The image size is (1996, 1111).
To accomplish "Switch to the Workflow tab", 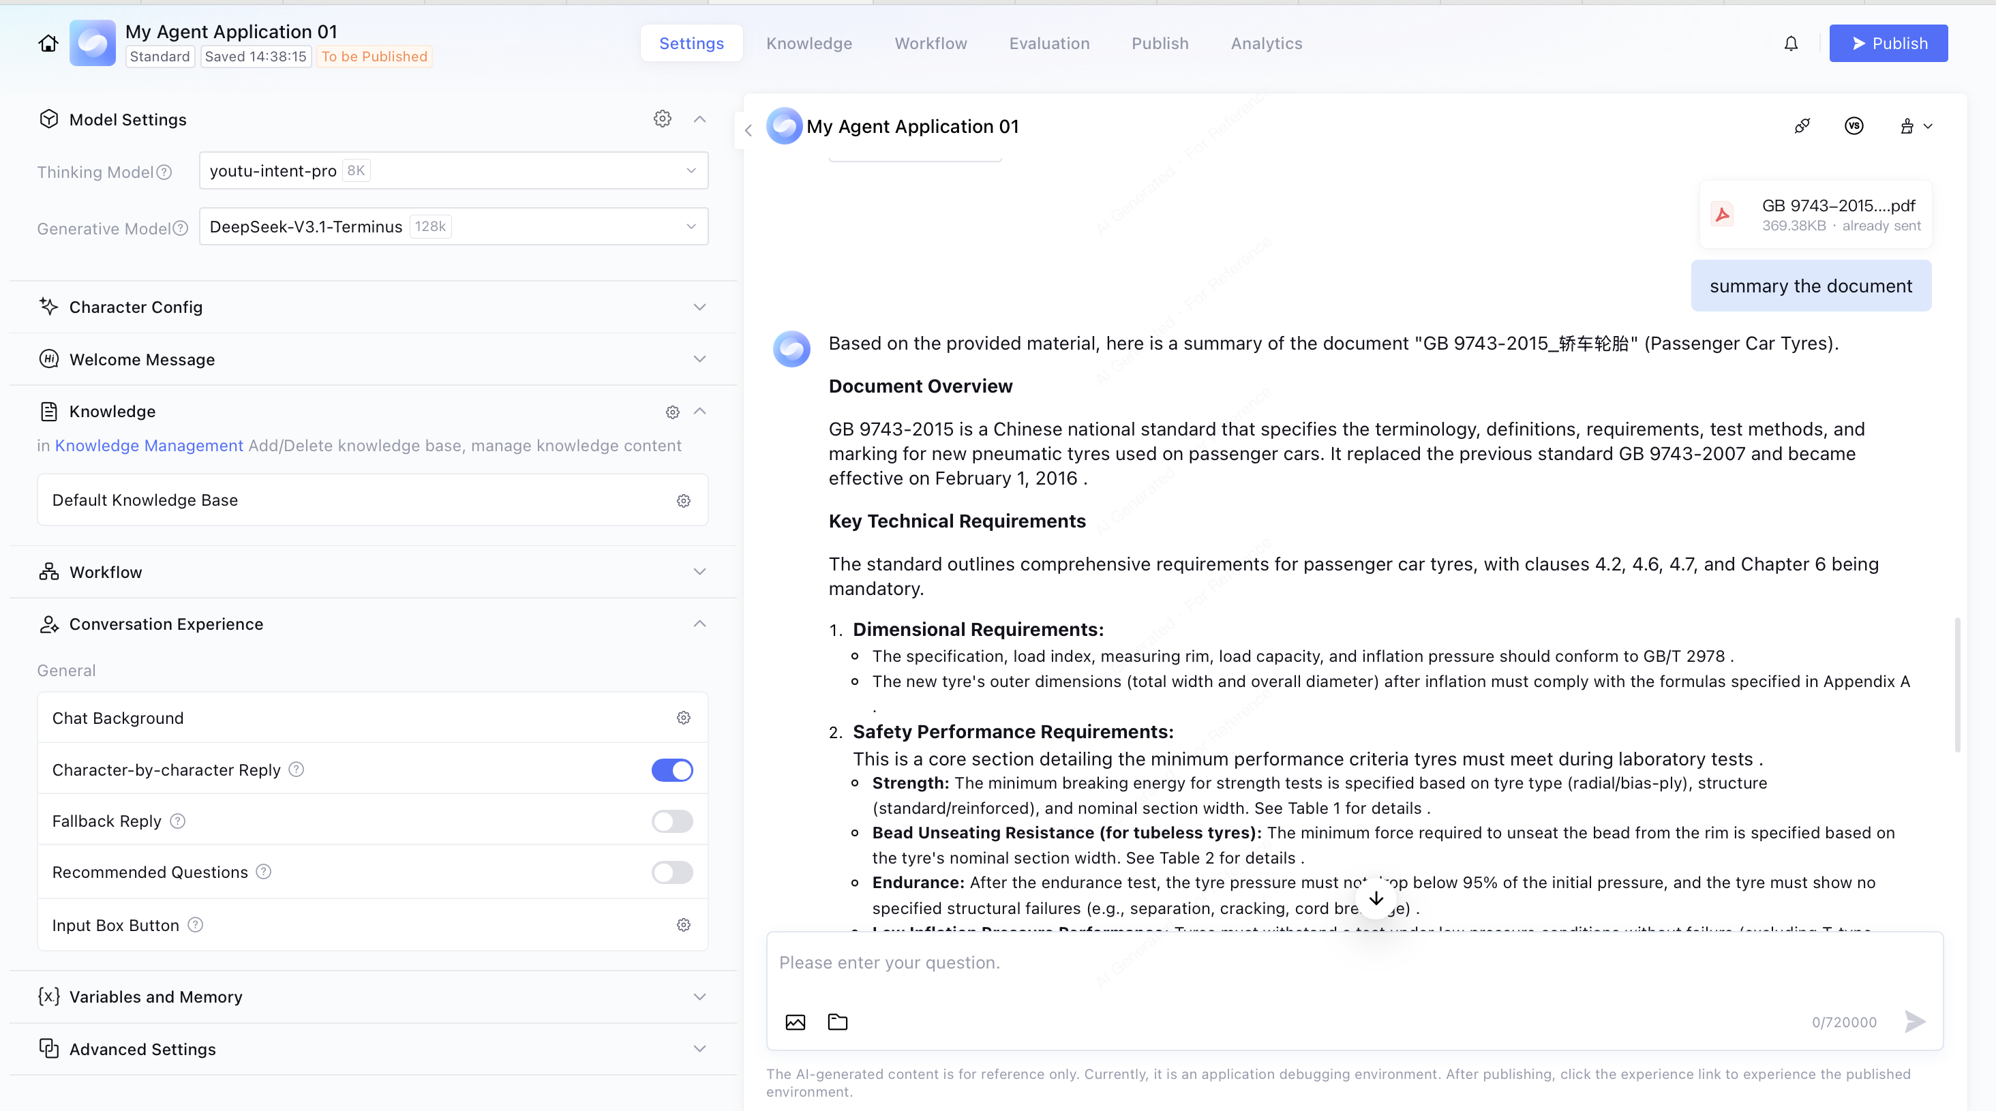I will [931, 44].
